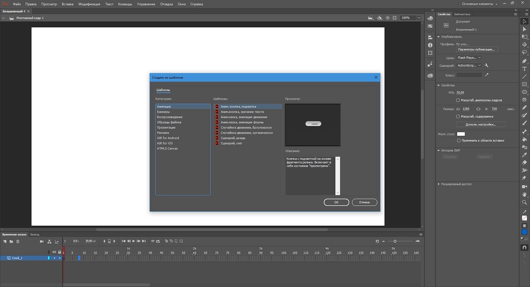530x287 pixels.
Task: Select the Hand tool
Action: (524, 194)
